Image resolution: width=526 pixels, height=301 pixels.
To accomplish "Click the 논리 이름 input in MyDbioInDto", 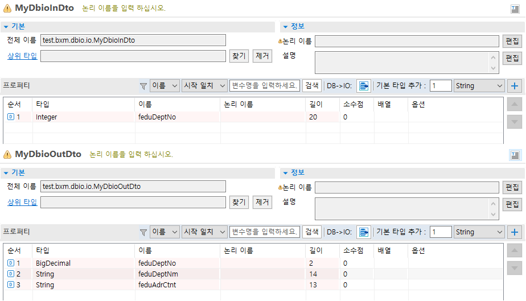I will [407, 41].
